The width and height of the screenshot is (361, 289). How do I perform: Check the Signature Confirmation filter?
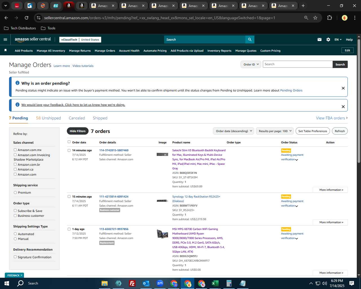pos(15,257)
